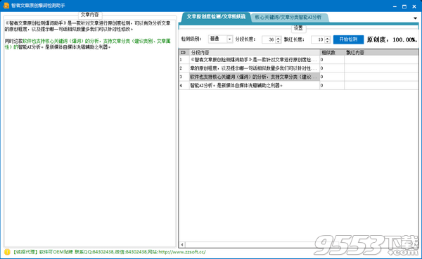
Task: Open the http://www.zzsoft.cc/ link
Action: 182,252
